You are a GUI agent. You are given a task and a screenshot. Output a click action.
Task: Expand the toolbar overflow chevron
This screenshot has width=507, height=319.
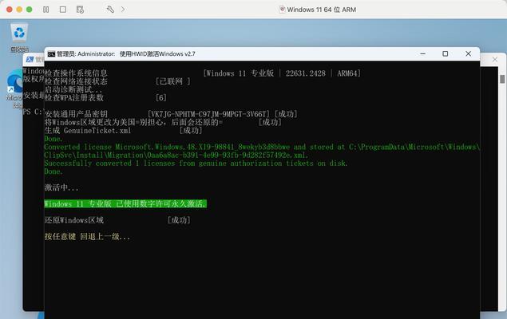click(123, 10)
